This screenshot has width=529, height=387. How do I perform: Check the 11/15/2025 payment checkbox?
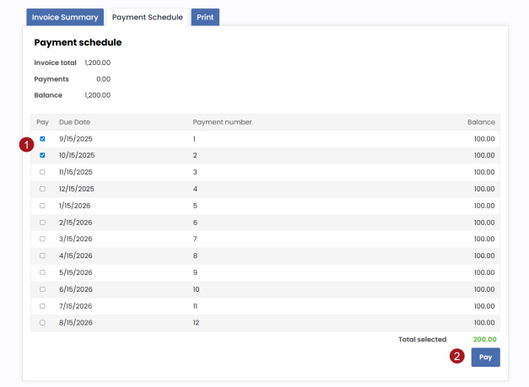coord(42,172)
